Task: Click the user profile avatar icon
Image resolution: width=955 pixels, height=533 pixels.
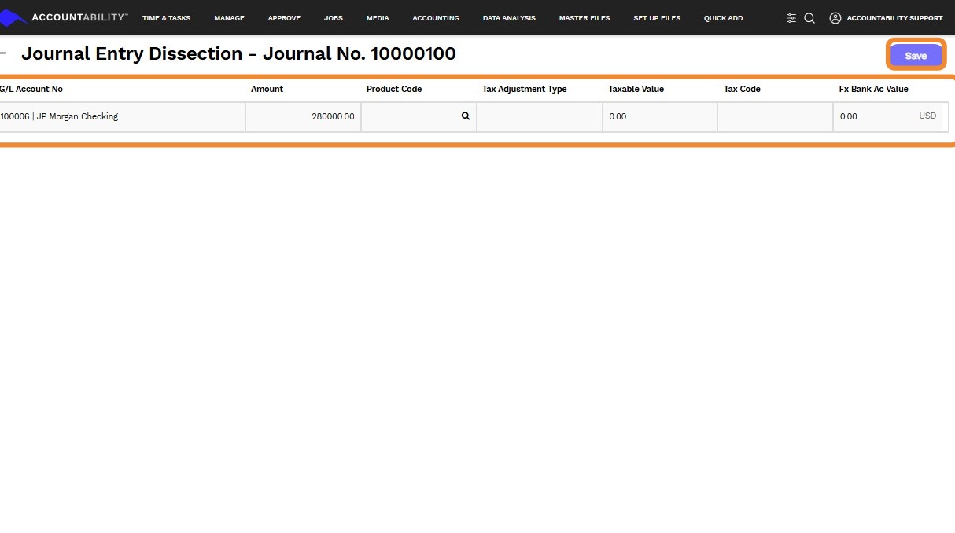Action: [x=835, y=18]
